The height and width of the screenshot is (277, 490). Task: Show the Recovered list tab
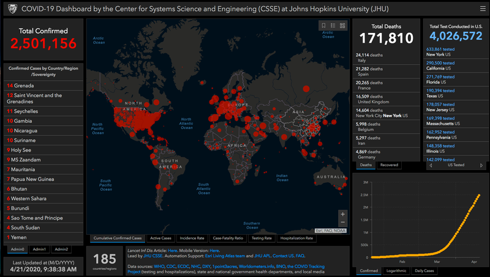tap(390, 165)
